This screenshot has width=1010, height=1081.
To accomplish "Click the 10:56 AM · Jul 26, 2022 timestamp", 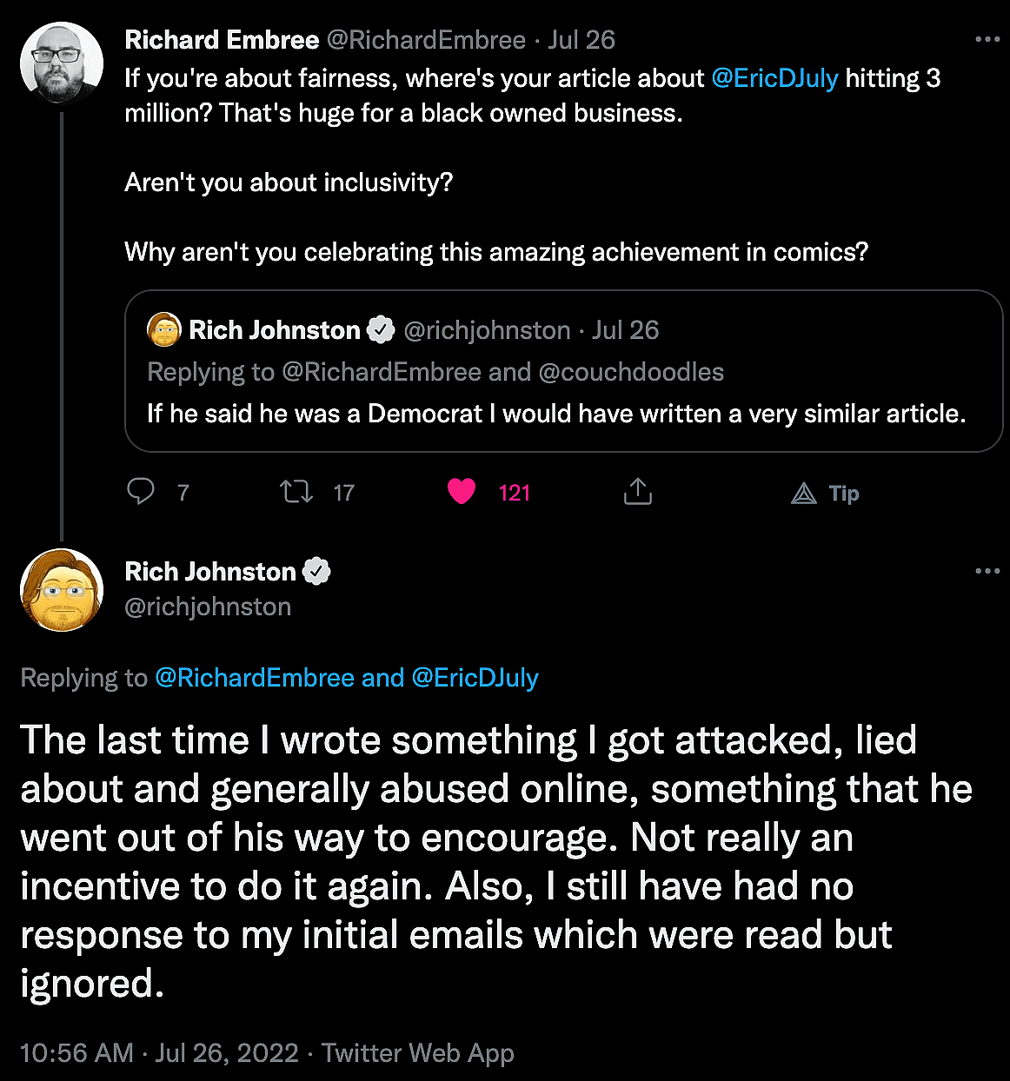I will pos(159,1053).
